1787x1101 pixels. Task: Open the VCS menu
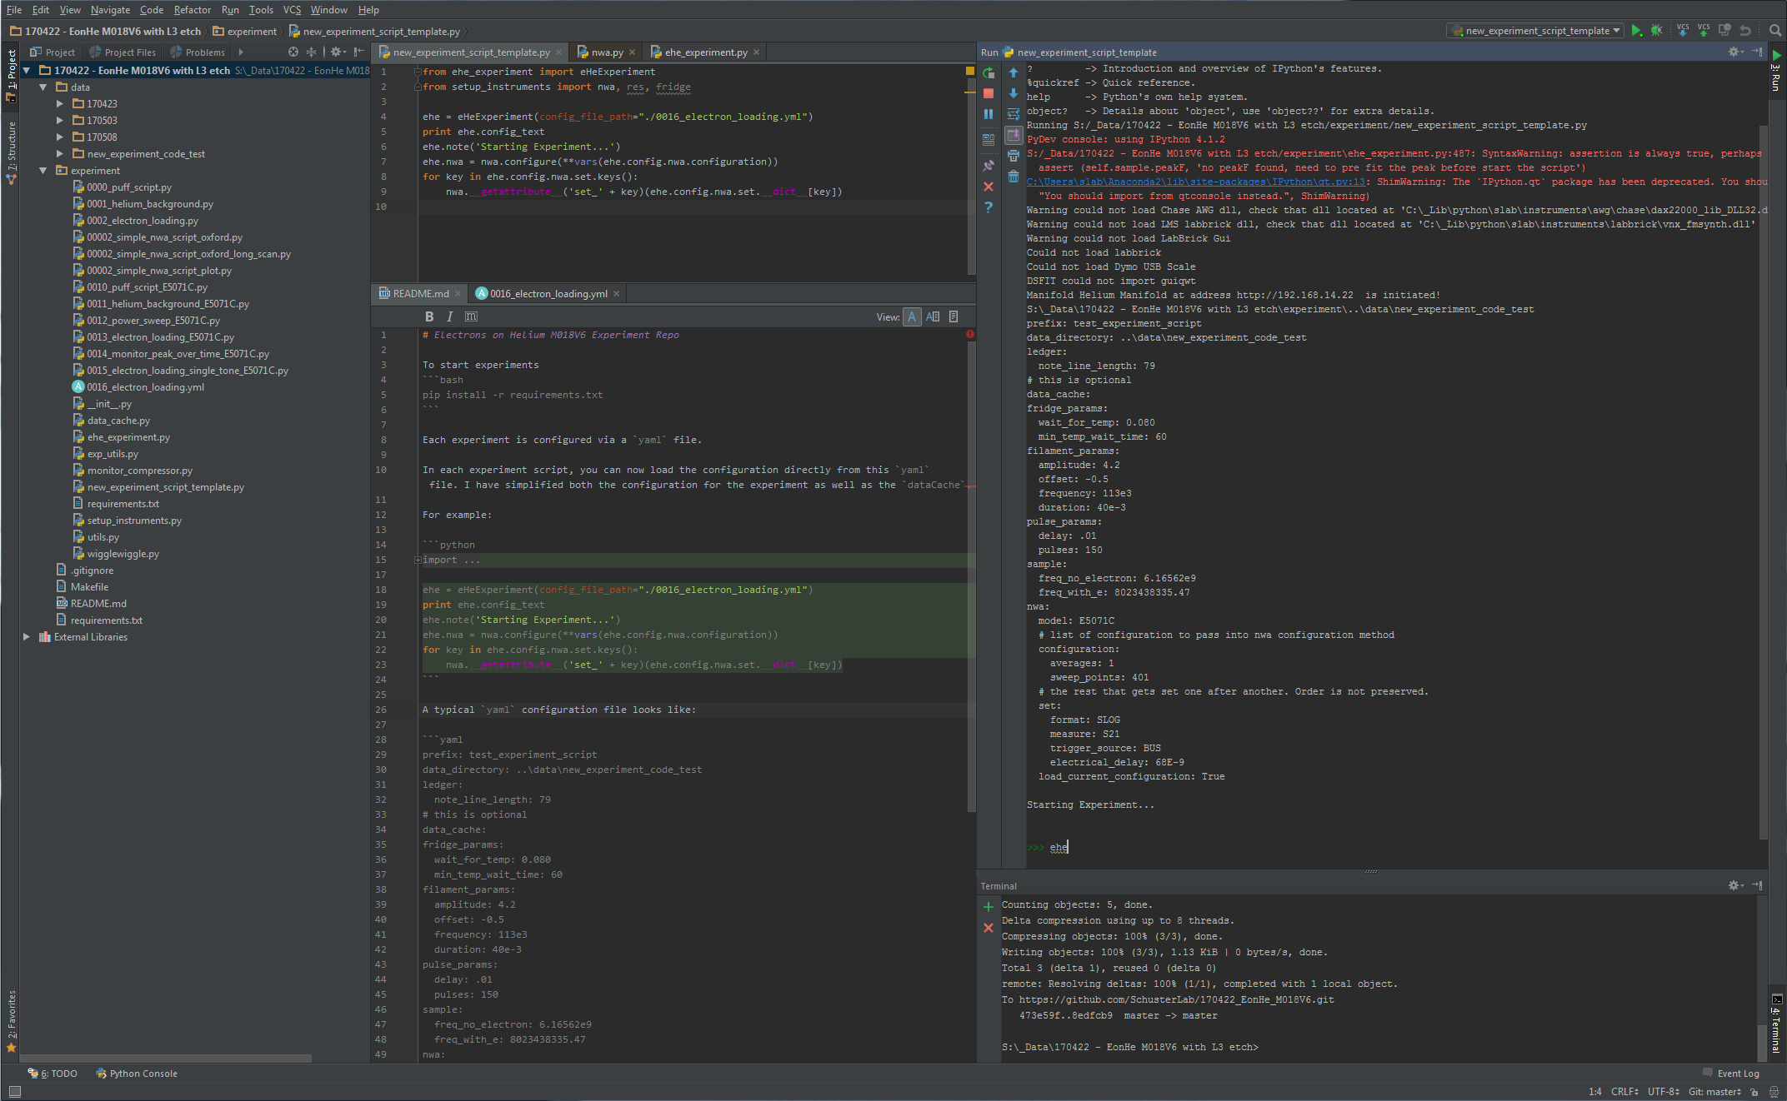[x=292, y=10]
